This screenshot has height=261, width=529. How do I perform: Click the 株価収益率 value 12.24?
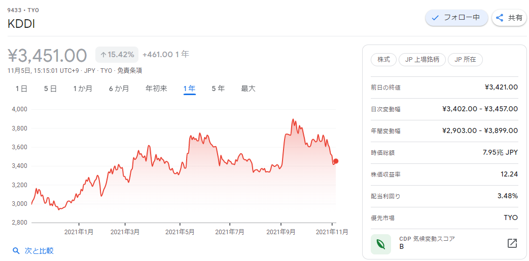[x=509, y=174]
